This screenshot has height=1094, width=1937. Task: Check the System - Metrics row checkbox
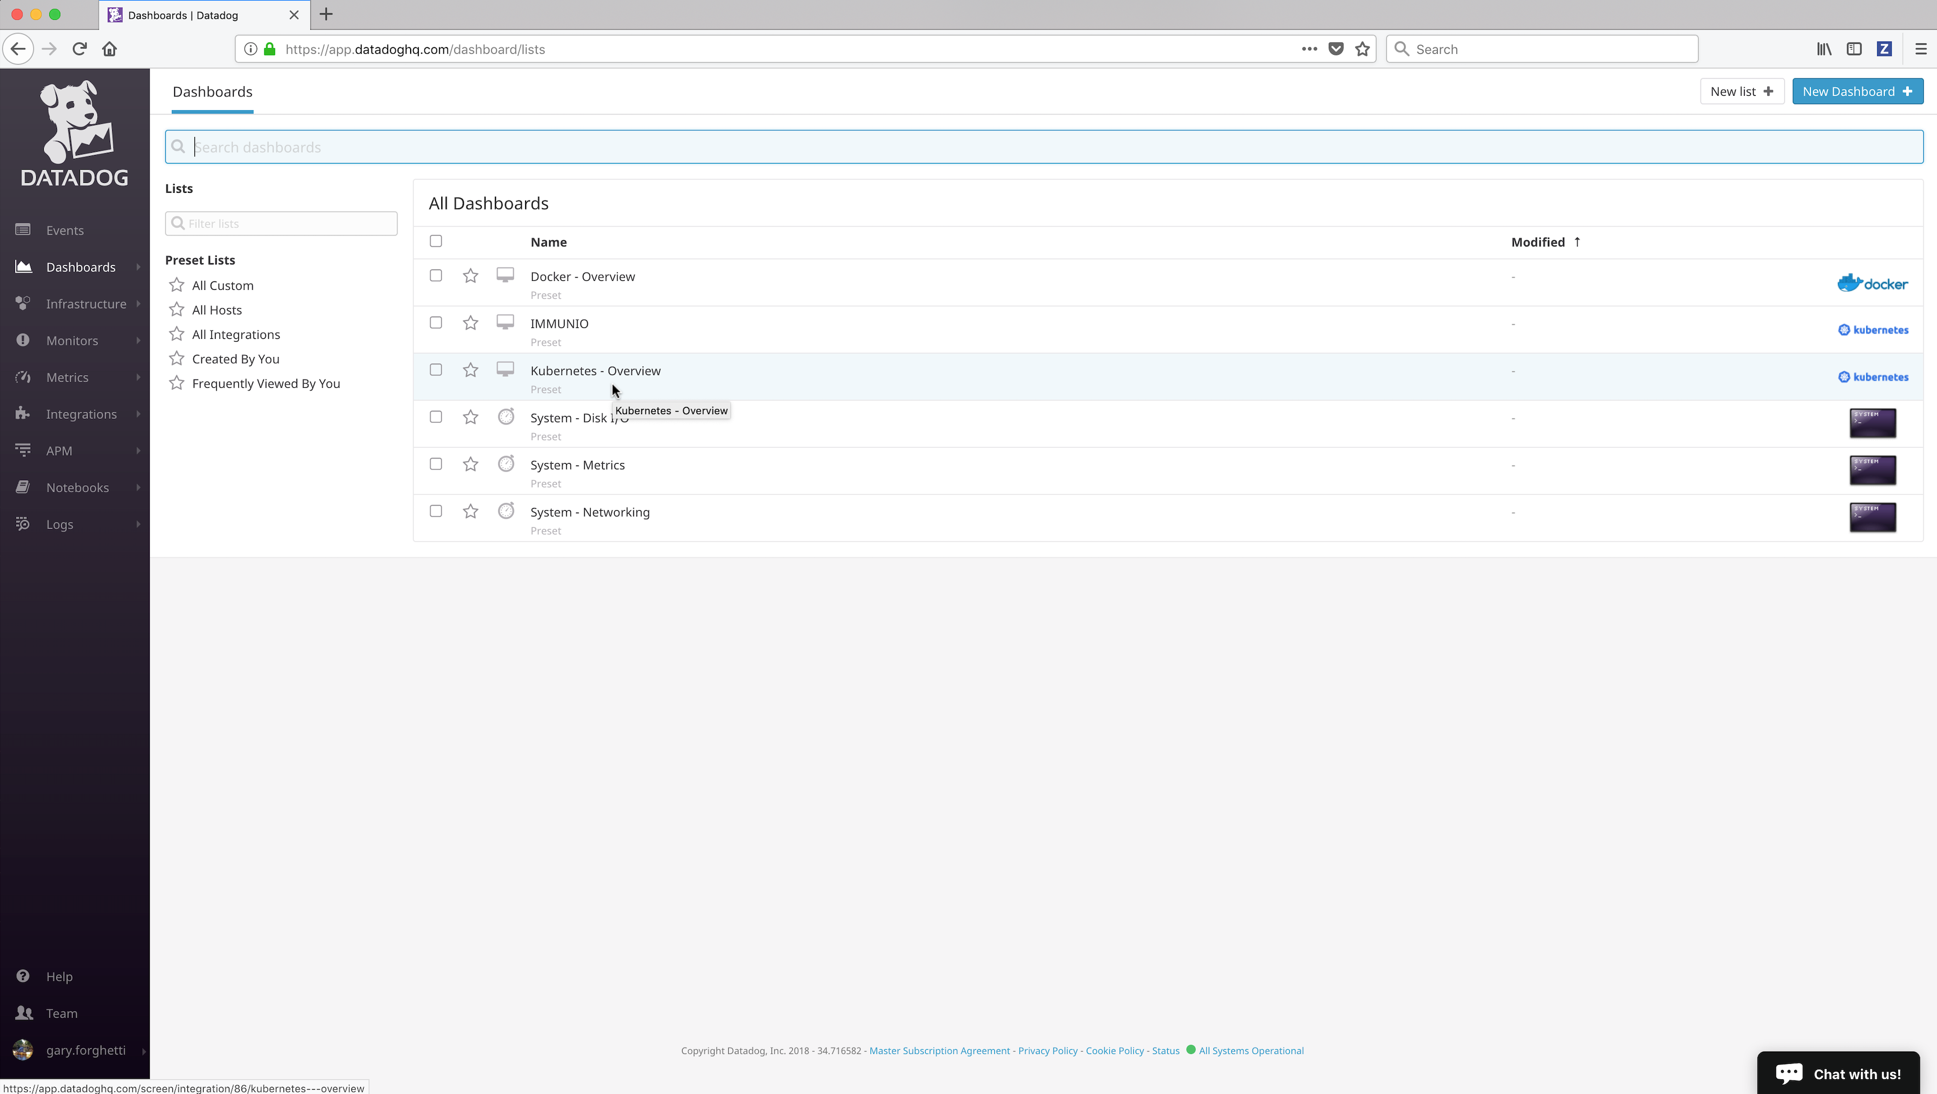[436, 465]
